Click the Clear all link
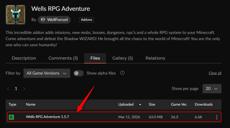The height and width of the screenshot is (128, 230). coord(215,73)
